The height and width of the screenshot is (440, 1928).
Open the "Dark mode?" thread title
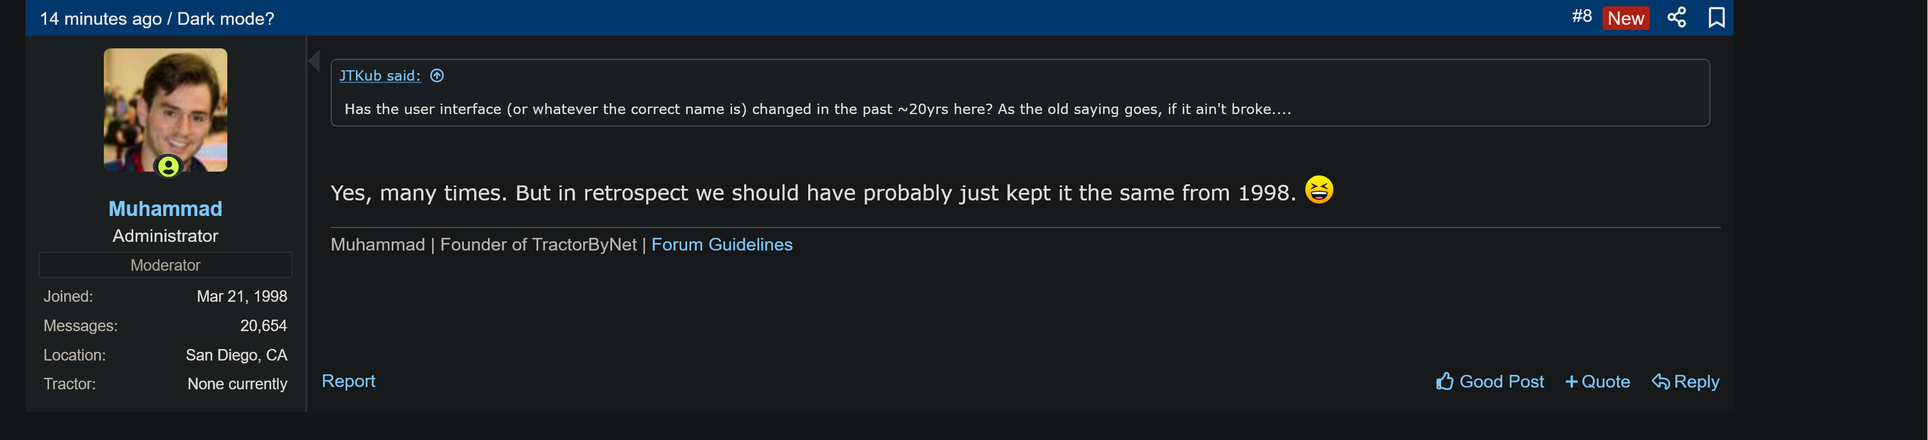click(226, 18)
